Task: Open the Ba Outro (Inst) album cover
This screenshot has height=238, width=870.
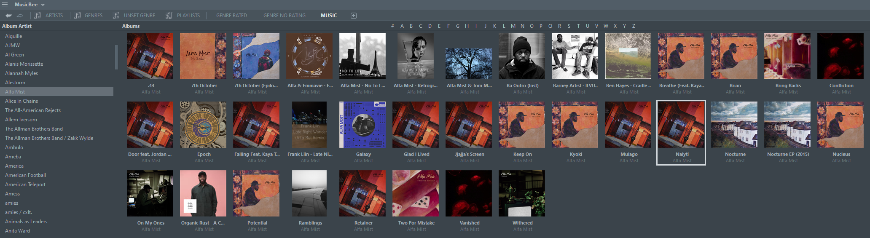Action: coord(522,56)
